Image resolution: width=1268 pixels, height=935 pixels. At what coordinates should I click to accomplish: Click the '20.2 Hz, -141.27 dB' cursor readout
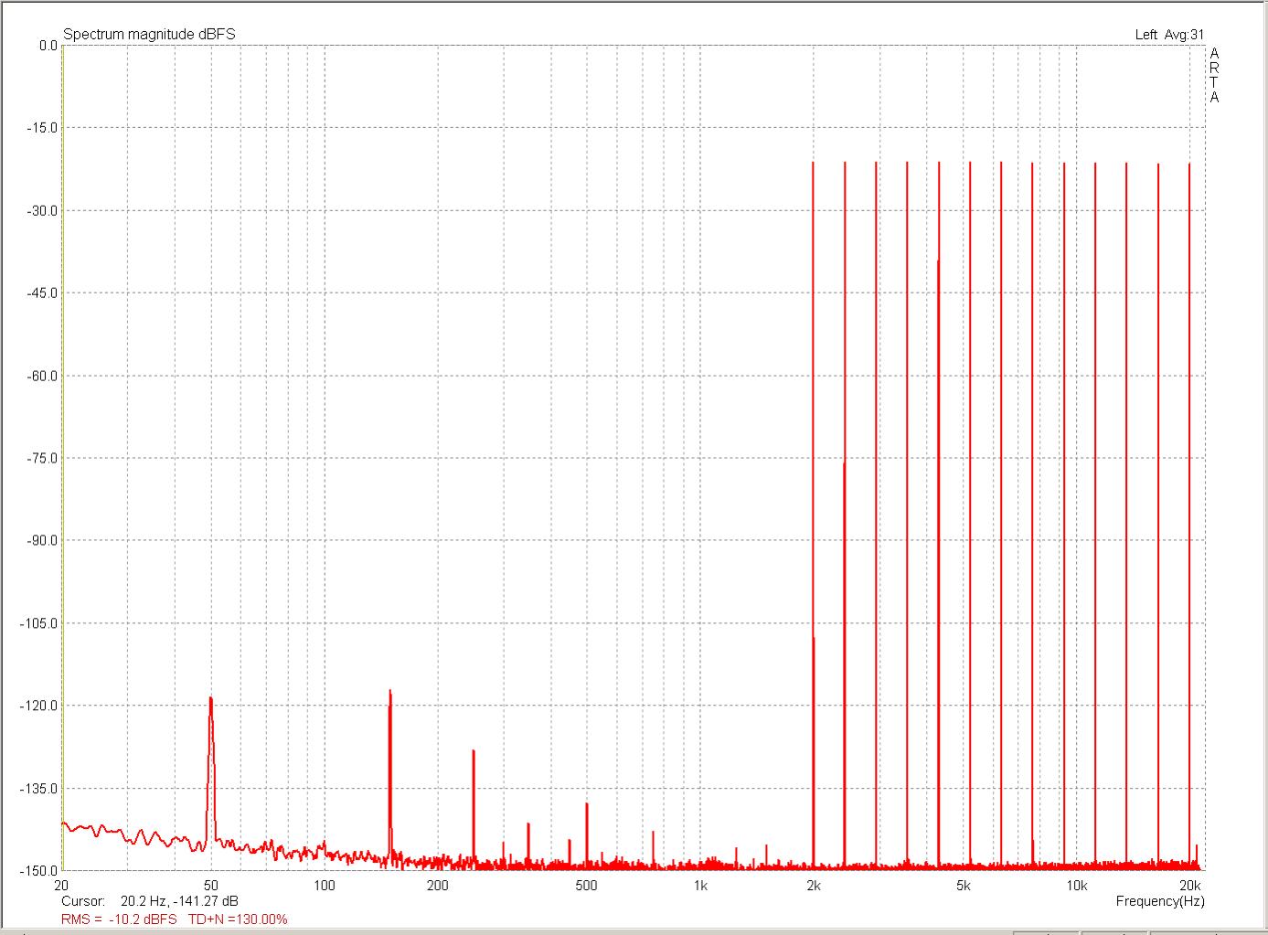click(179, 901)
